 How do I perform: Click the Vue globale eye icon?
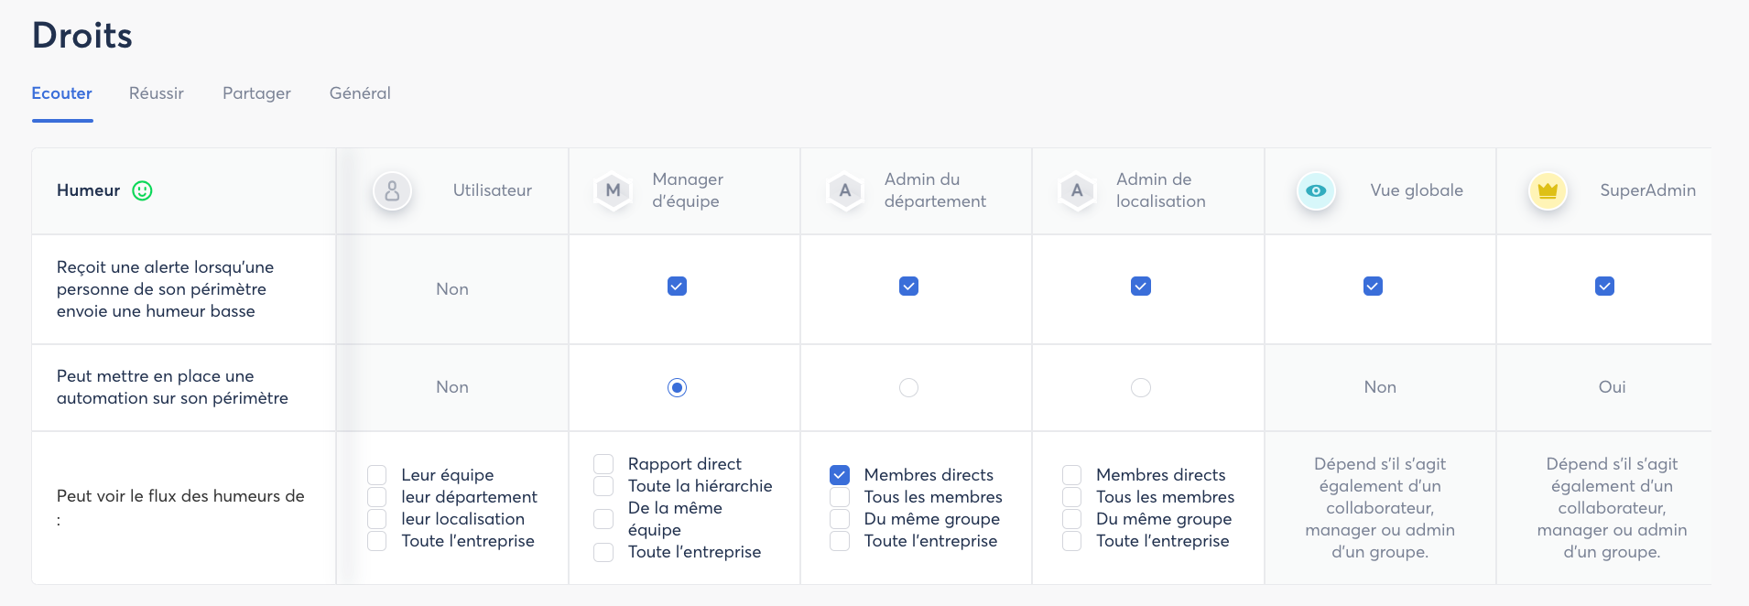(1316, 190)
